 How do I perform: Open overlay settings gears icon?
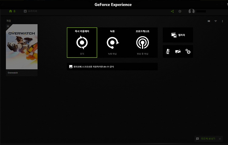188,51
